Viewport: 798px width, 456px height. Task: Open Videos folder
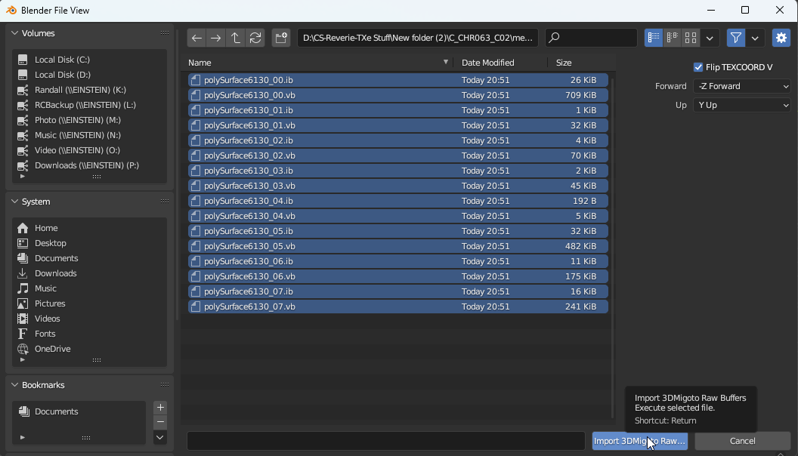coord(90,319)
